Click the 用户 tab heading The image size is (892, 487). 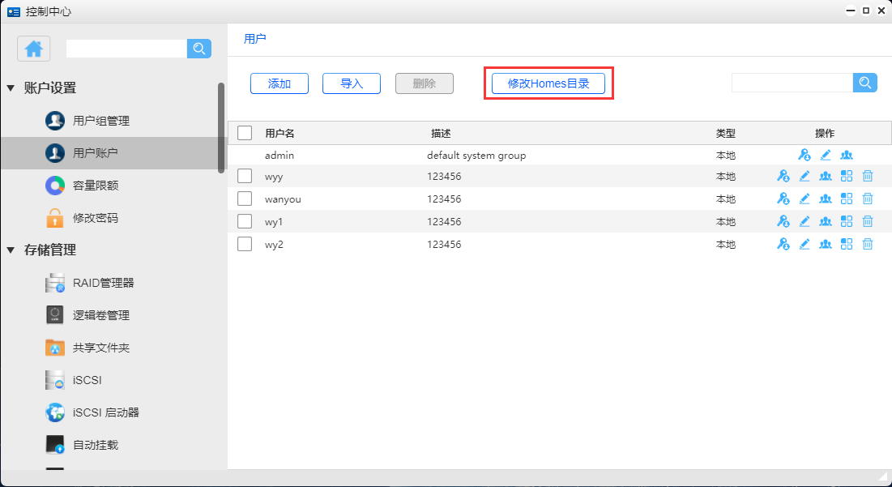(255, 39)
